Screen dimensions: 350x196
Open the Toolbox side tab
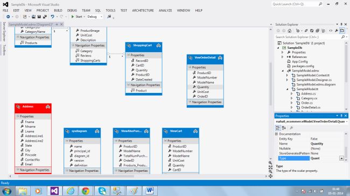[4, 50]
